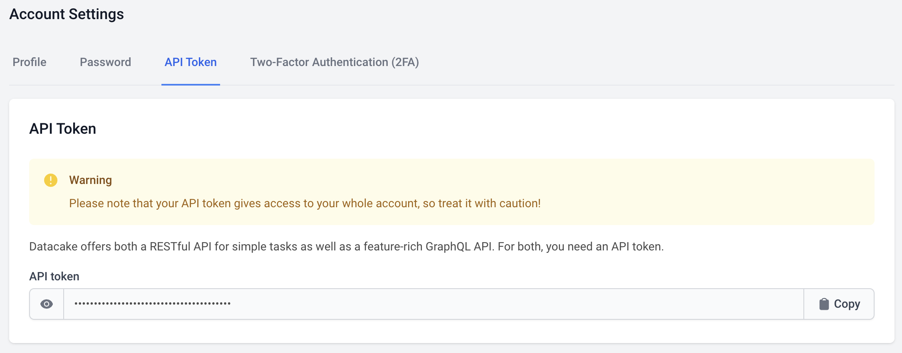Click the masked token dots

tap(152, 304)
